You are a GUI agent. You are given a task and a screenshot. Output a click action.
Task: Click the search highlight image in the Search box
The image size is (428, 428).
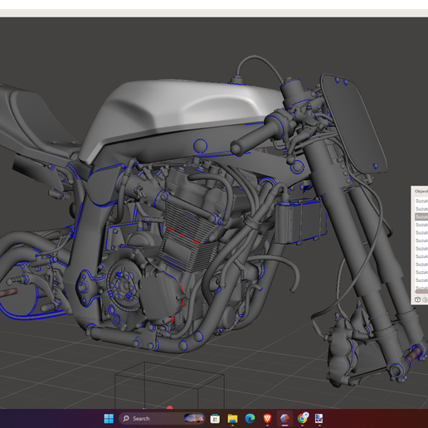click(x=194, y=419)
